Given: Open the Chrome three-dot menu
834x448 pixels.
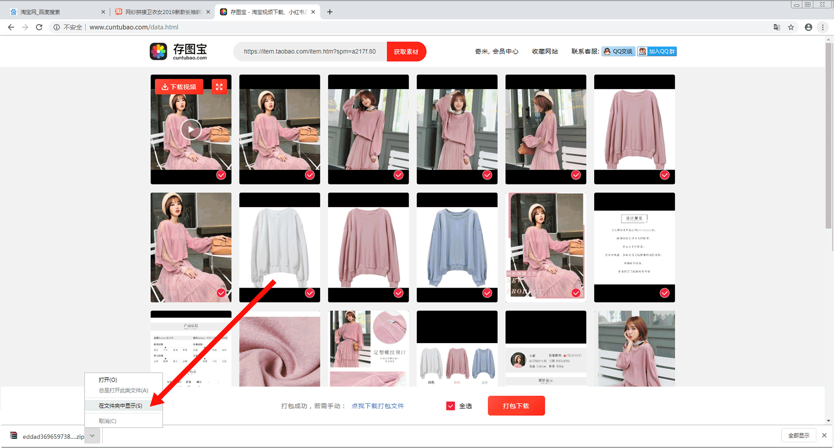Looking at the screenshot, I should point(823,27).
